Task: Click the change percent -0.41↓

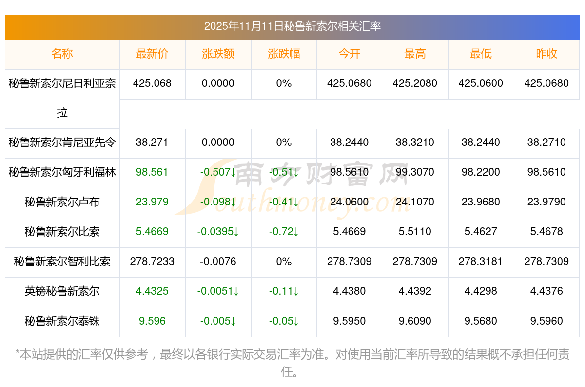Action: click(284, 202)
